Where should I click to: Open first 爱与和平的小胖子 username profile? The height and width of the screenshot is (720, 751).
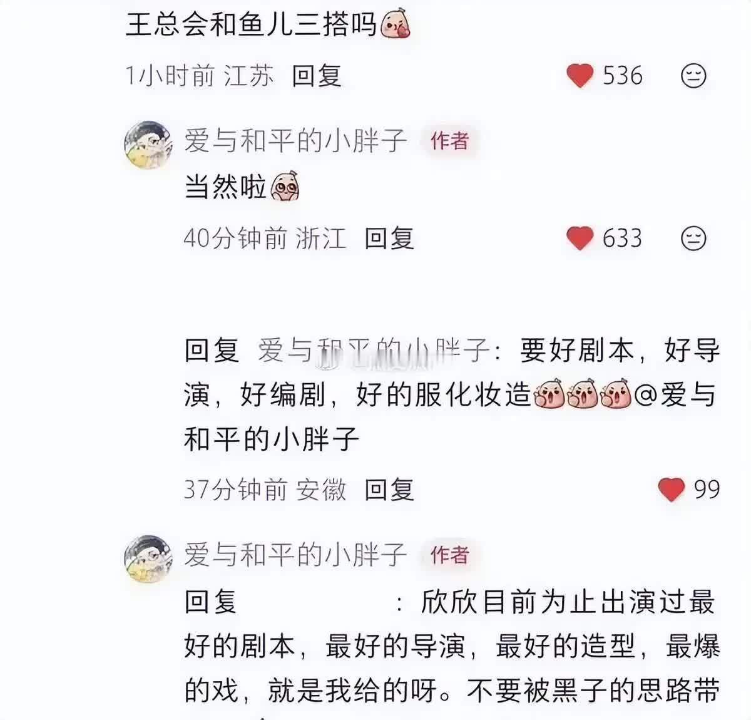click(x=295, y=140)
